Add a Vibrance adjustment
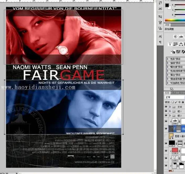This screenshot has width=185, height=174. coord(170,44)
